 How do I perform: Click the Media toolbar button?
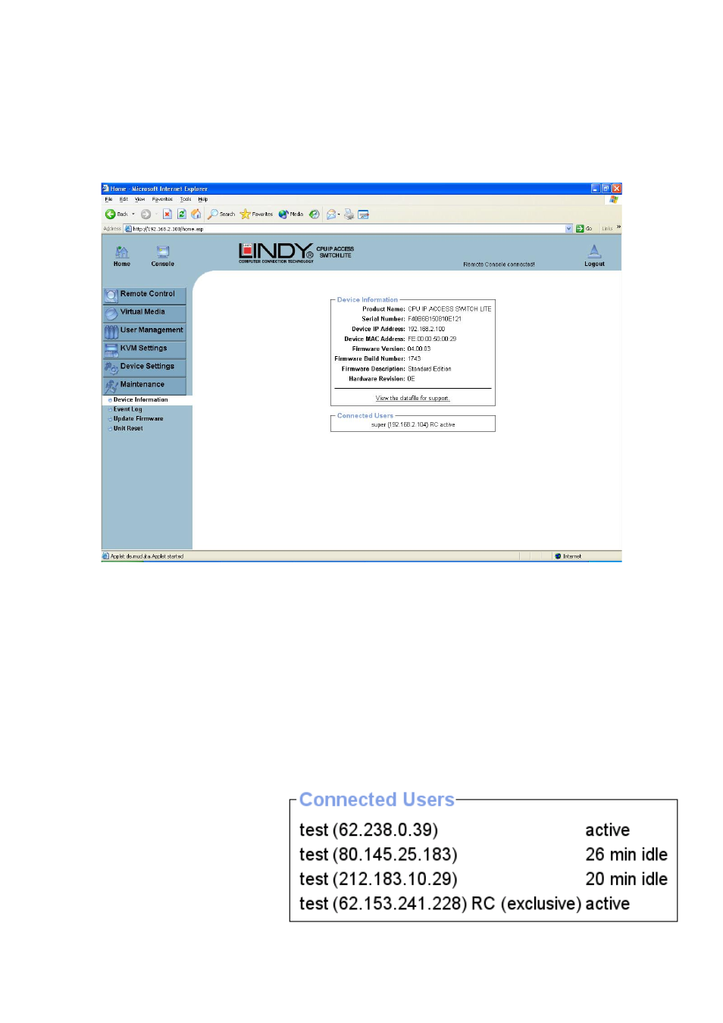click(290, 214)
